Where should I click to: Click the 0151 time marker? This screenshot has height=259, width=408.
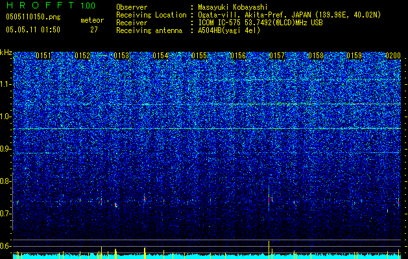click(x=43, y=56)
